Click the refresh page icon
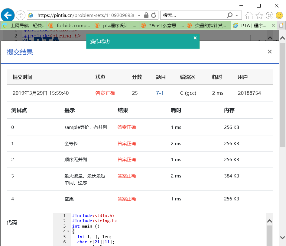 (x=154, y=15)
